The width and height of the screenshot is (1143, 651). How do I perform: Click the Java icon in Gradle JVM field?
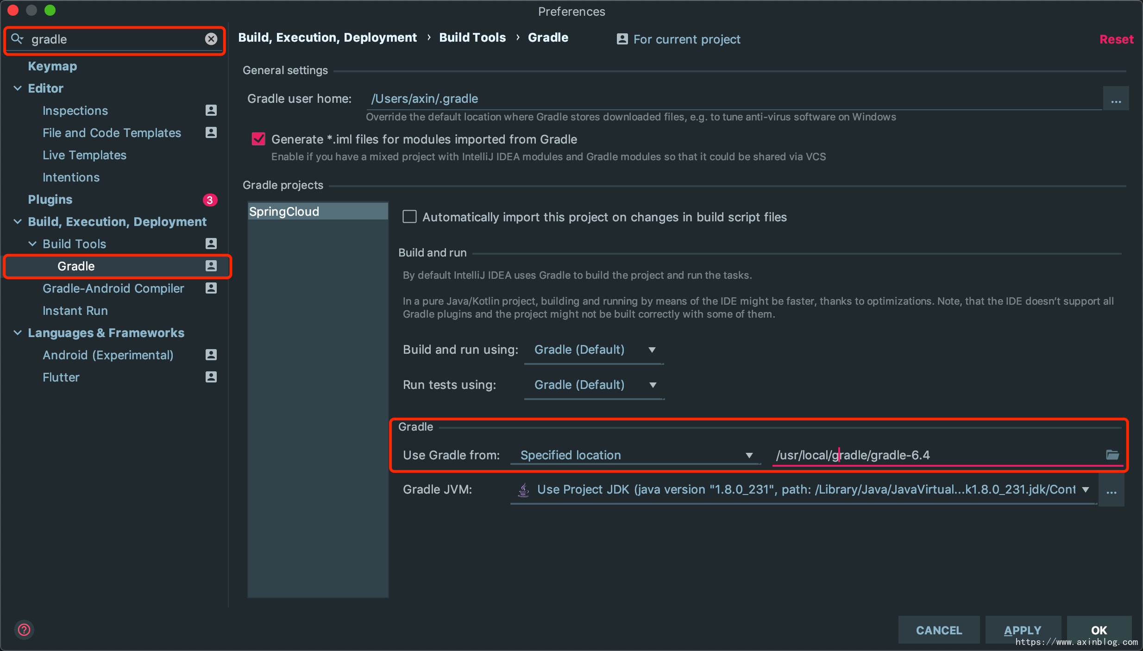click(x=523, y=489)
